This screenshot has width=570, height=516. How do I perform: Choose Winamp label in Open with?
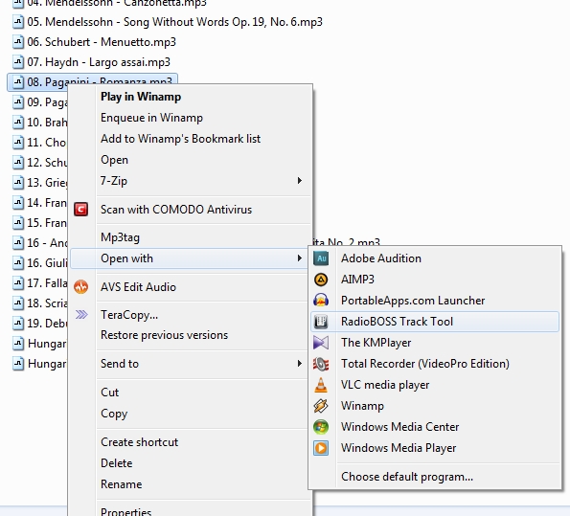(x=362, y=406)
